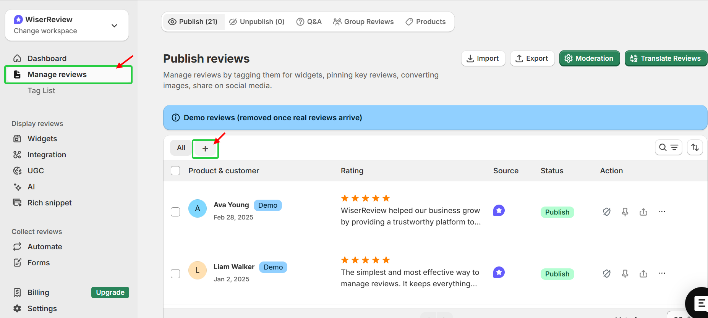Click the Demo reviews info banner
The image size is (708, 318).
point(435,118)
